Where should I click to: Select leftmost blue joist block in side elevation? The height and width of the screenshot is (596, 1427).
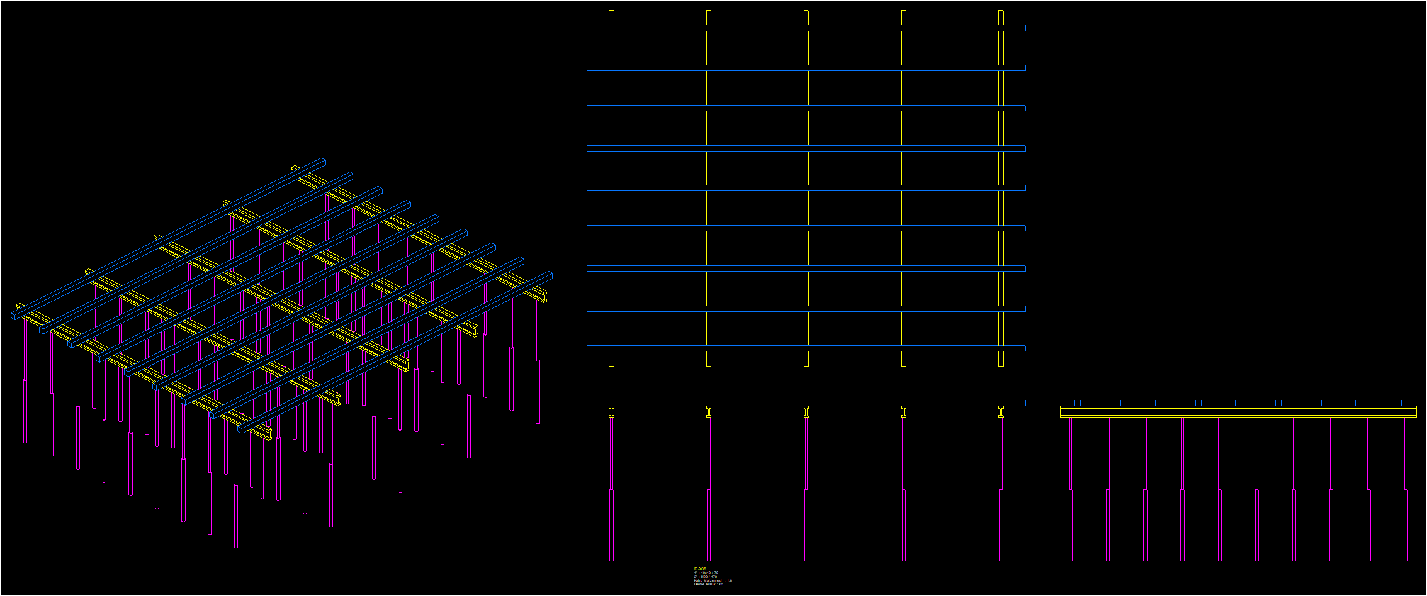(1078, 403)
